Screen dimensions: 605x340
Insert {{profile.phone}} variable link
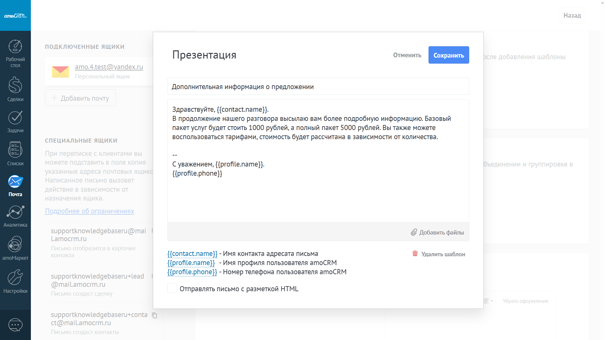192,272
